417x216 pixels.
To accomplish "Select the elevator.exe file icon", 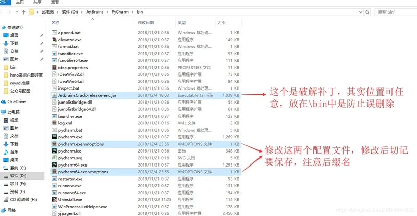I will [x=54, y=40].
